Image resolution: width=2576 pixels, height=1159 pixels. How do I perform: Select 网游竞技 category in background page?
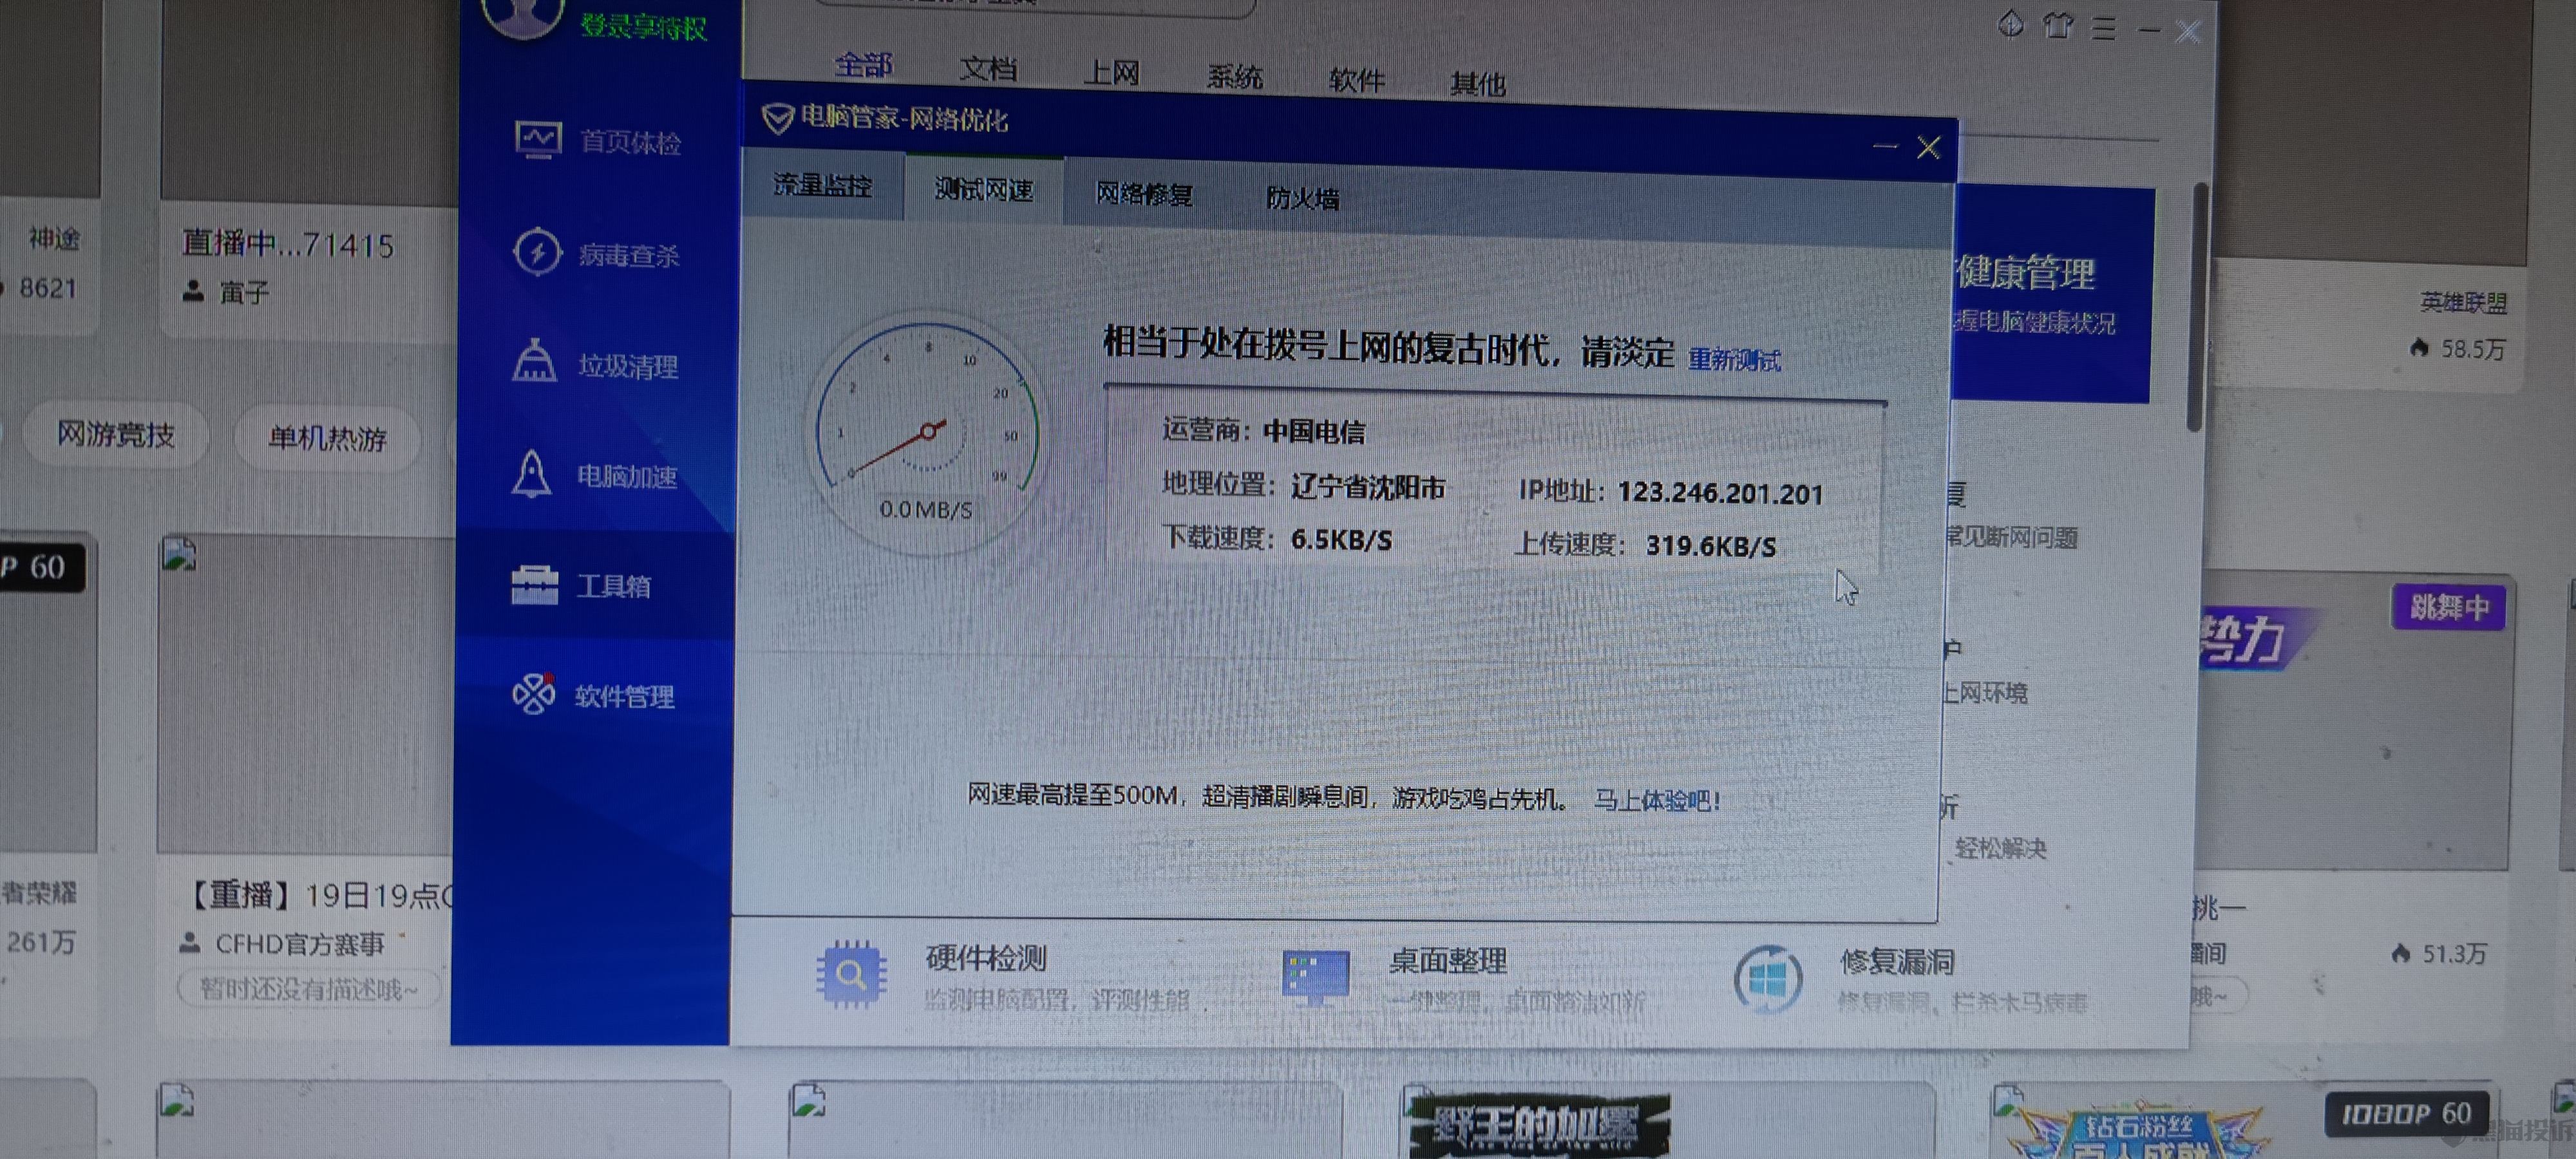(x=116, y=434)
